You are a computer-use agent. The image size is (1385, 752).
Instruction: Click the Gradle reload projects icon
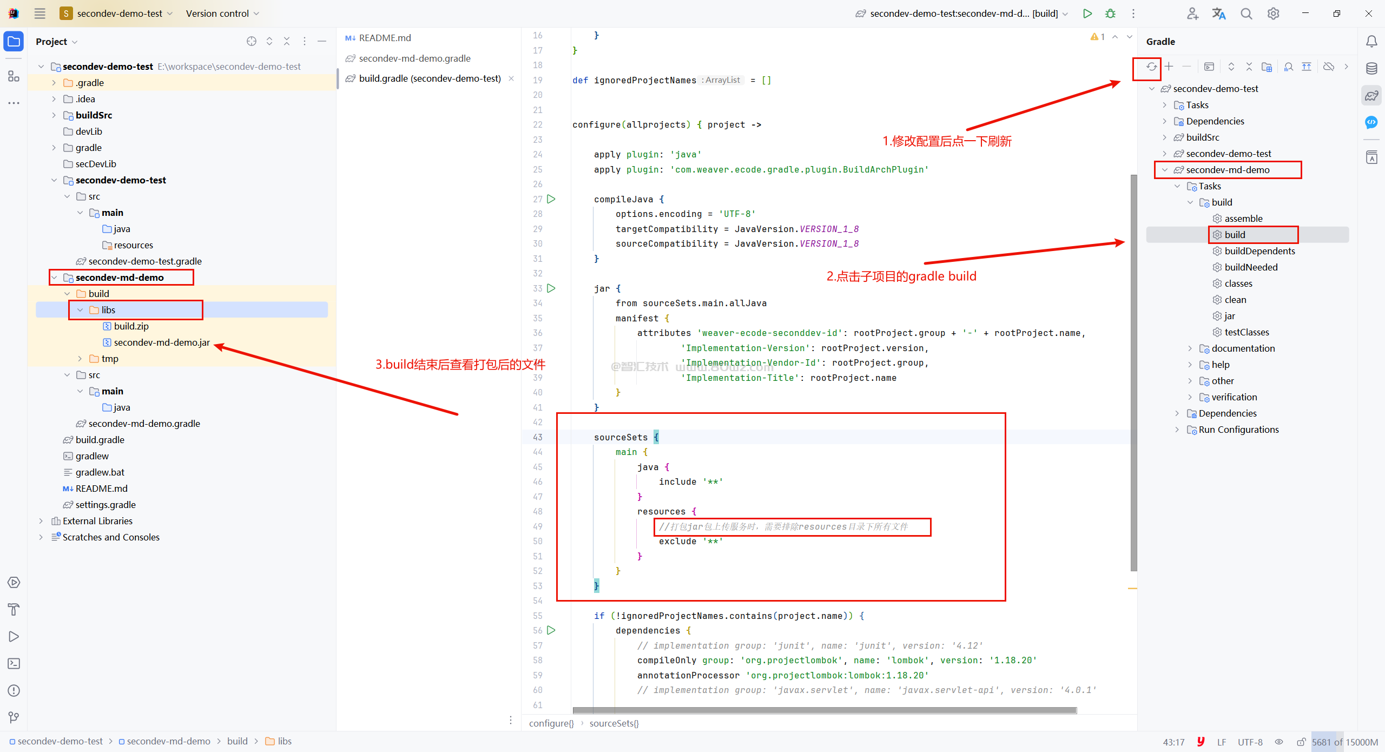[1151, 67]
